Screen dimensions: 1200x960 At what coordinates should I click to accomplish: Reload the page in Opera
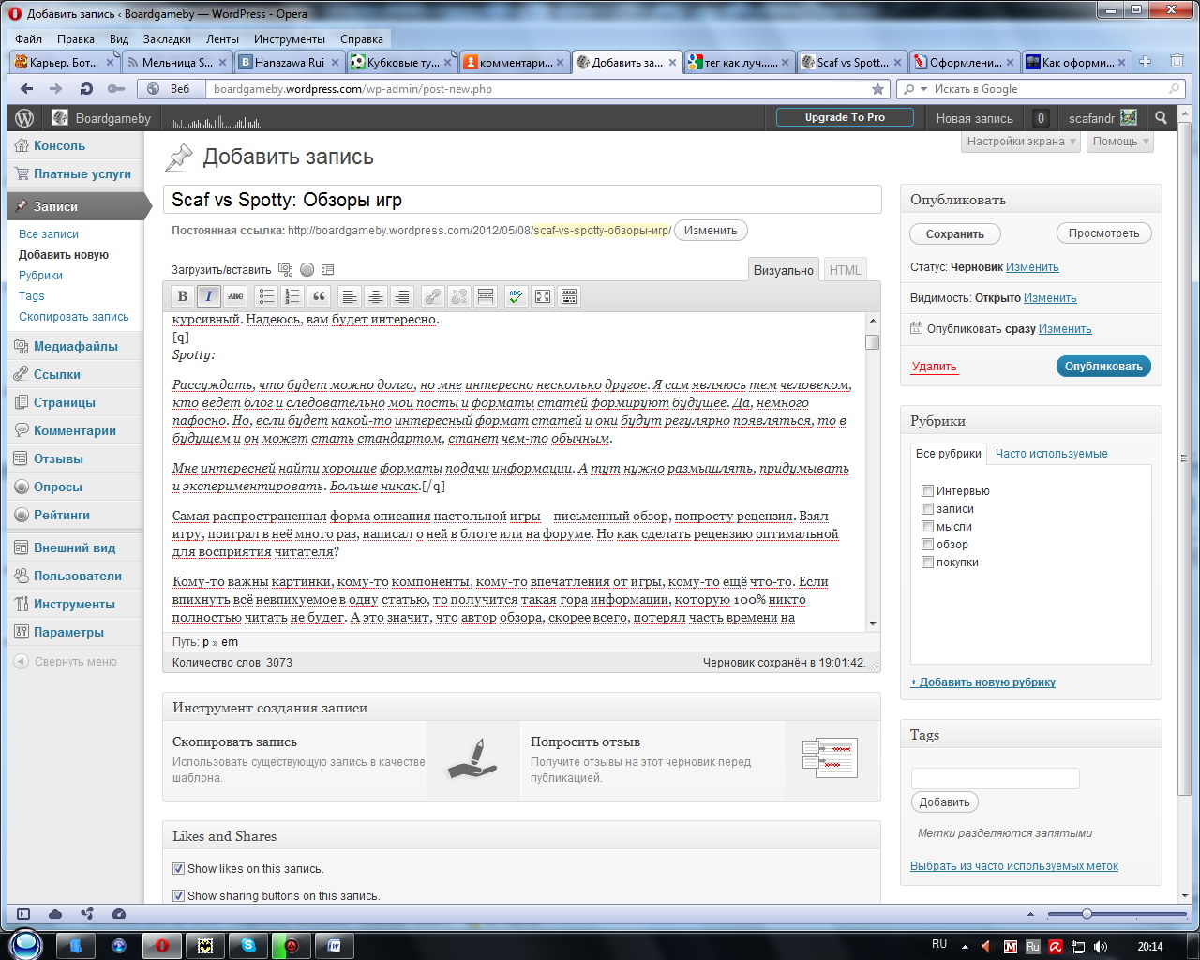(86, 89)
